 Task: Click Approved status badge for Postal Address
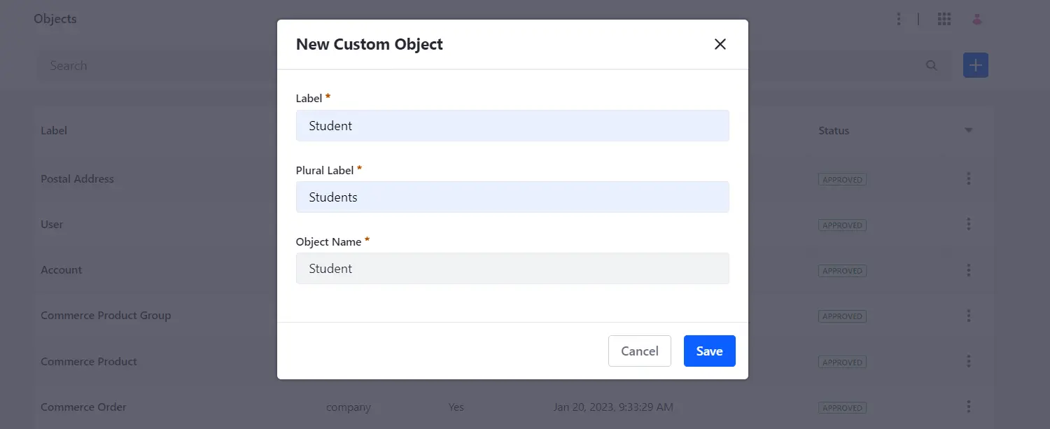tap(842, 179)
